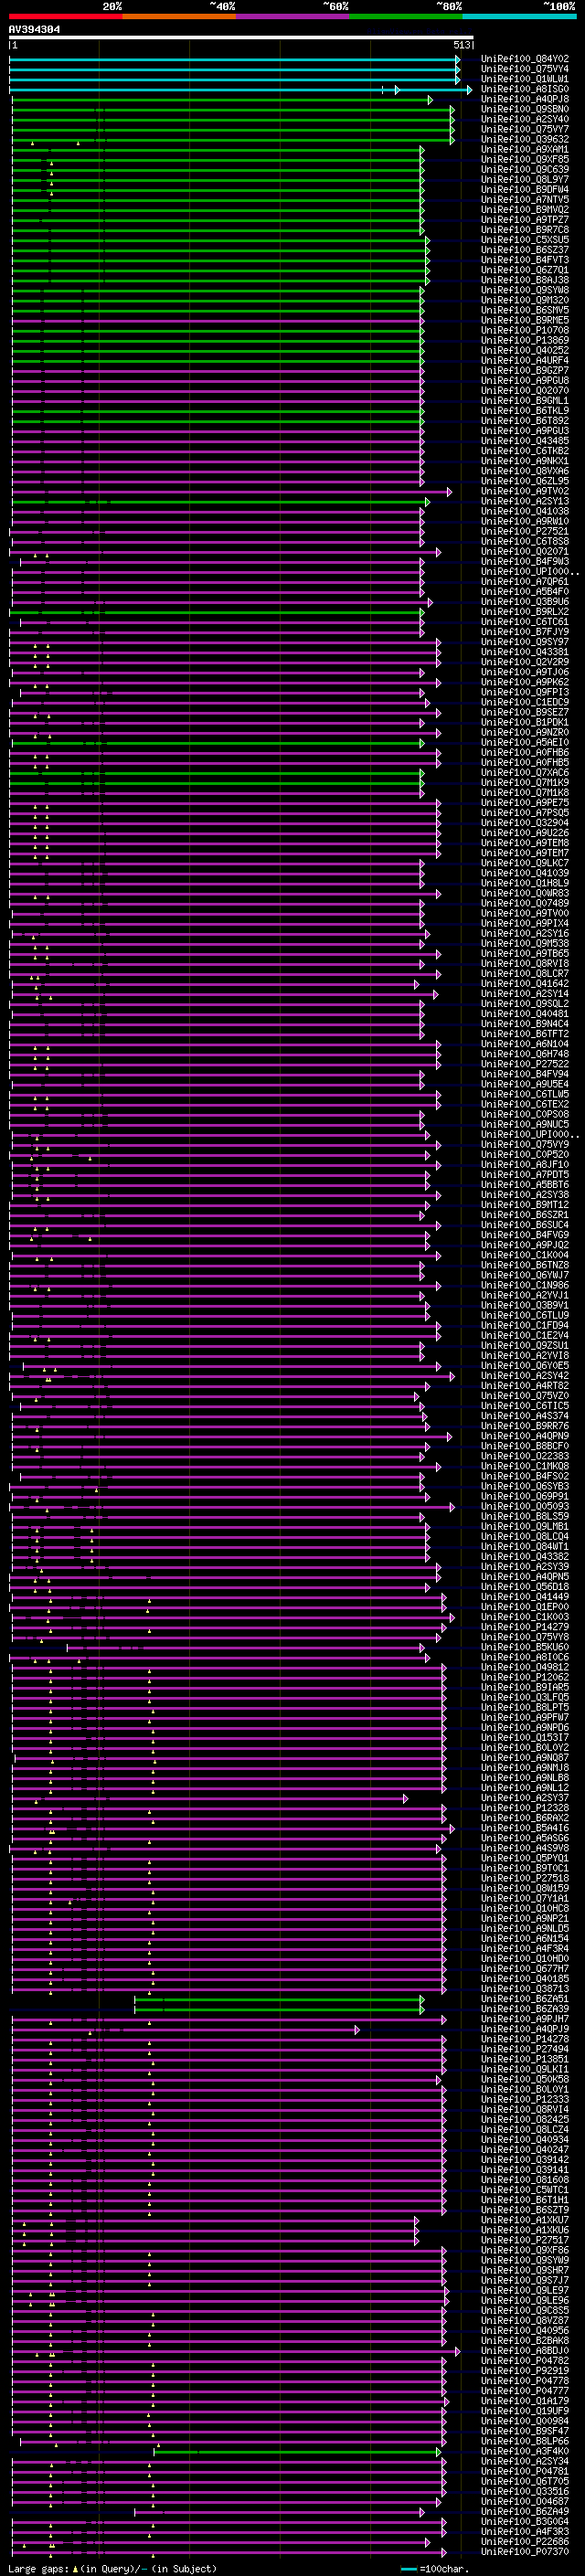Image resolution: width=585 pixels, height=2576 pixels.
Task: Open hit UniRef100_A4QPJ8
Action: (525, 99)
